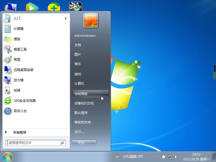This screenshot has height=162, width=216.
Task: Launch Sticky Notes (便笺) icon
Action: pos(8,39)
